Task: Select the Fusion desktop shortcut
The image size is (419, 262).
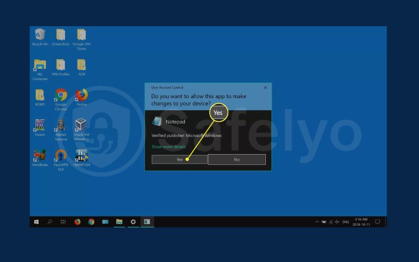Action: click(40, 128)
